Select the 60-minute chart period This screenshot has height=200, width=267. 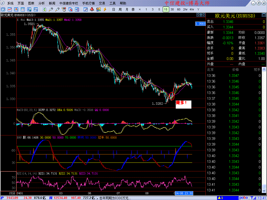179,9
